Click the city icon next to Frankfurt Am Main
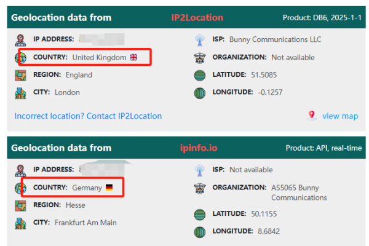 (x=20, y=223)
